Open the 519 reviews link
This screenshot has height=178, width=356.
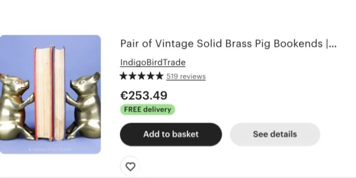[x=186, y=77]
